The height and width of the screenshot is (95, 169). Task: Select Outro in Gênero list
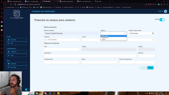tap(114, 39)
